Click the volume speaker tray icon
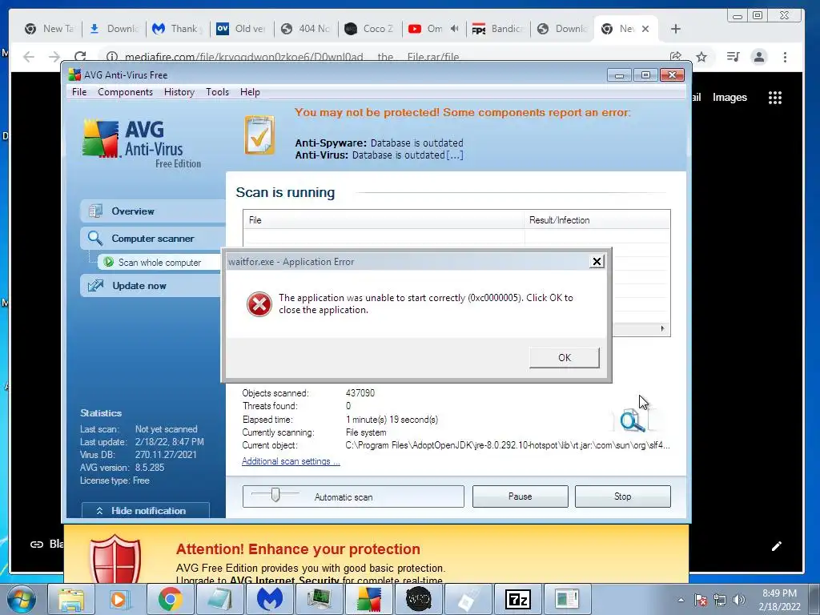Image resolution: width=820 pixels, height=615 pixels. tap(739, 600)
